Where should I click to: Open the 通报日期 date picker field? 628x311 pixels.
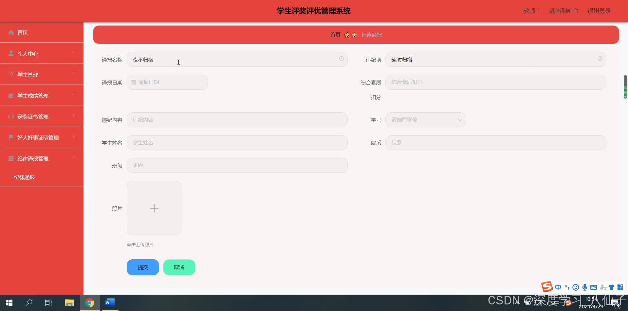(x=167, y=82)
